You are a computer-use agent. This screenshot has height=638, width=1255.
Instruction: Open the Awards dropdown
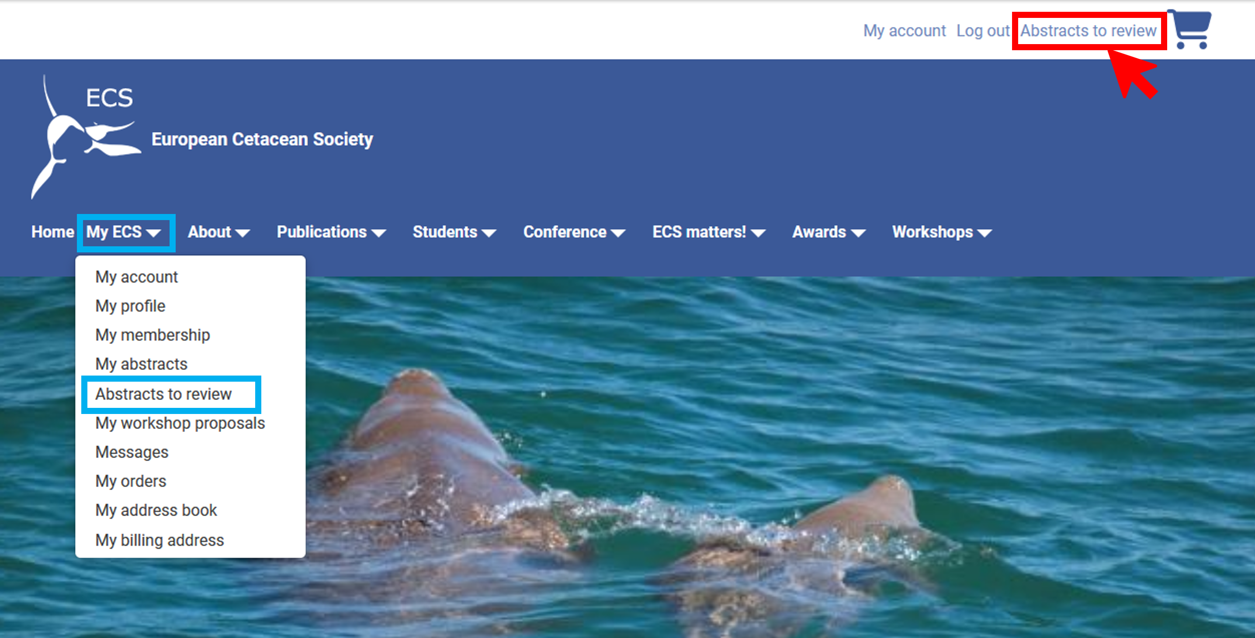(829, 232)
